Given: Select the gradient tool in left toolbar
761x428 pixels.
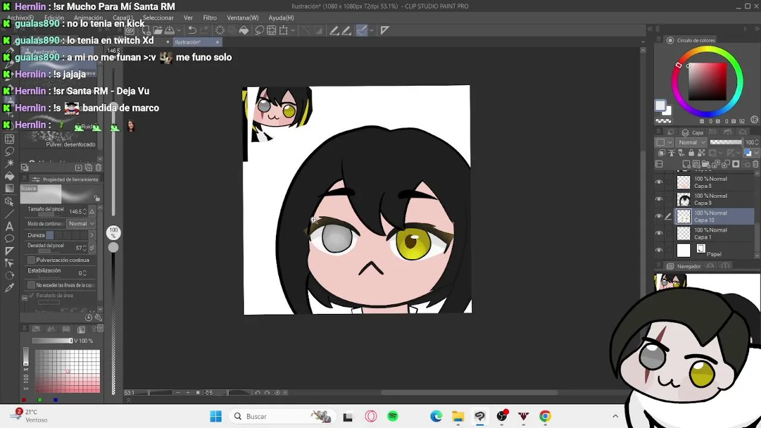Looking at the screenshot, I should tap(10, 188).
